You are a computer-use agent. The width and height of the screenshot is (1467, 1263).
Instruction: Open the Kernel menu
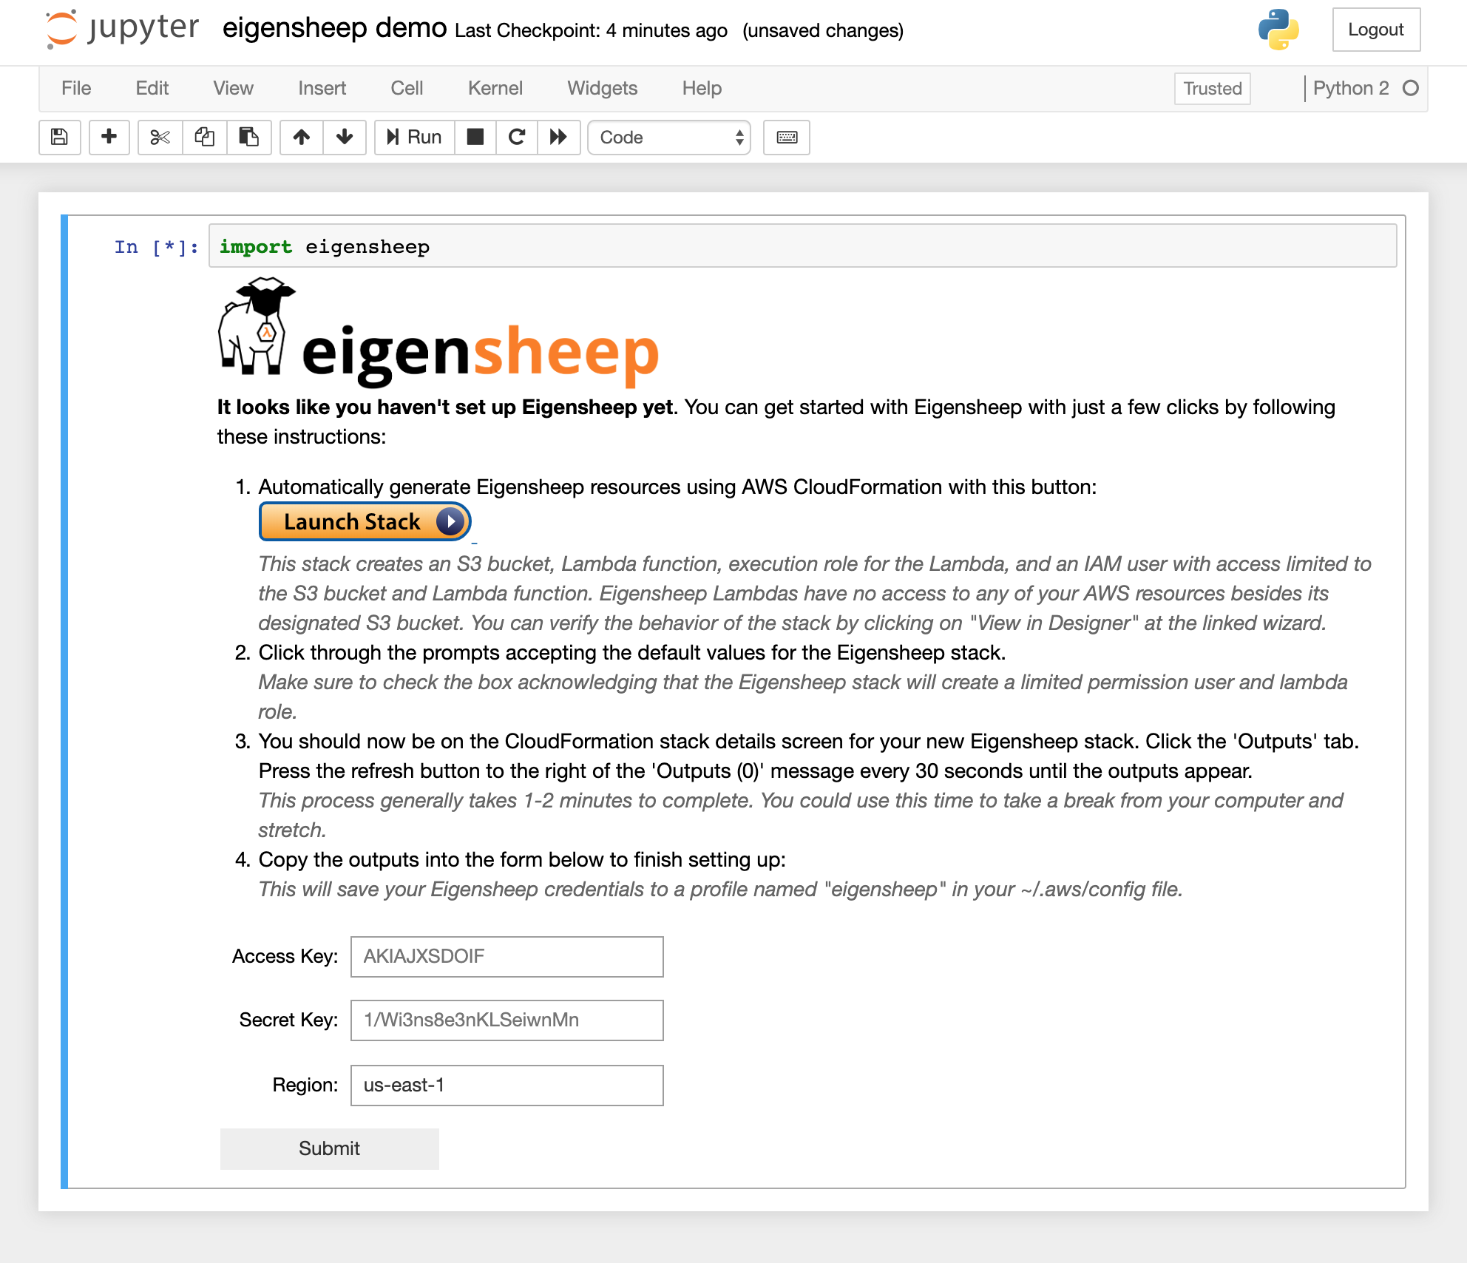coord(495,88)
